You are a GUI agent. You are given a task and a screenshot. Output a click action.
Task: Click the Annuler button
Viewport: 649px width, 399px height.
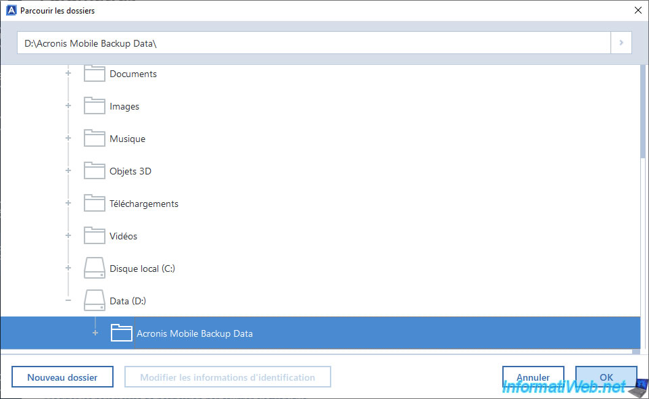pos(533,377)
